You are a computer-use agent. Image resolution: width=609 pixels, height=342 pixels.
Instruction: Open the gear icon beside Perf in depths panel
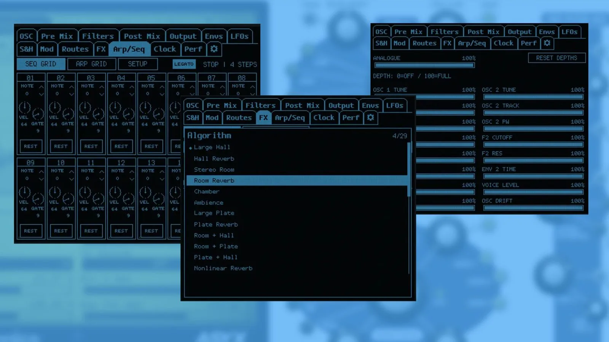pyautogui.click(x=547, y=43)
